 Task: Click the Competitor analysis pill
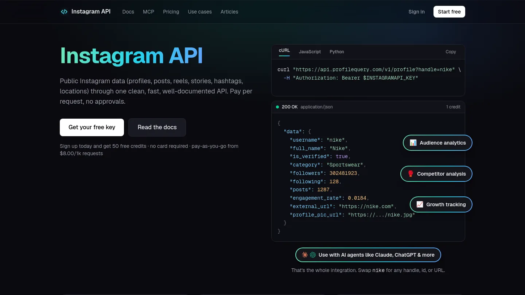point(436,174)
